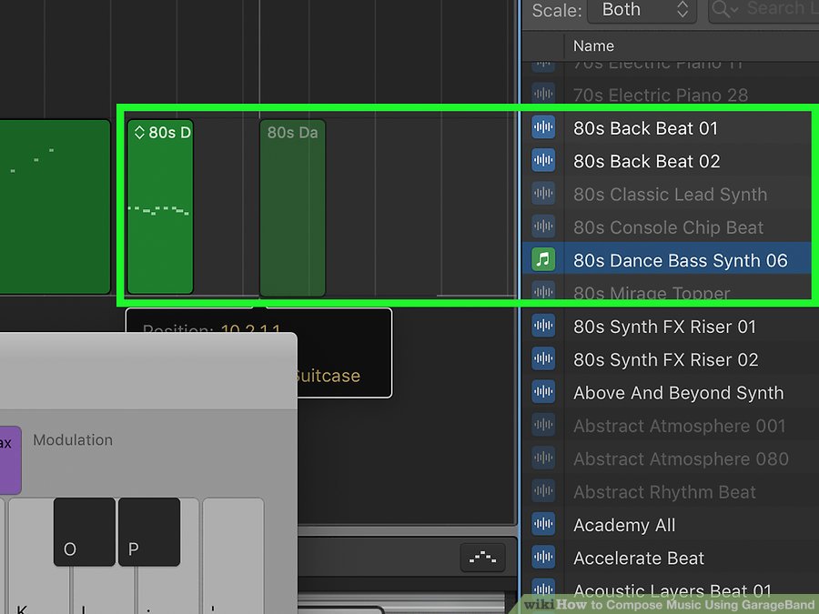Click the Name column header

[x=593, y=46]
